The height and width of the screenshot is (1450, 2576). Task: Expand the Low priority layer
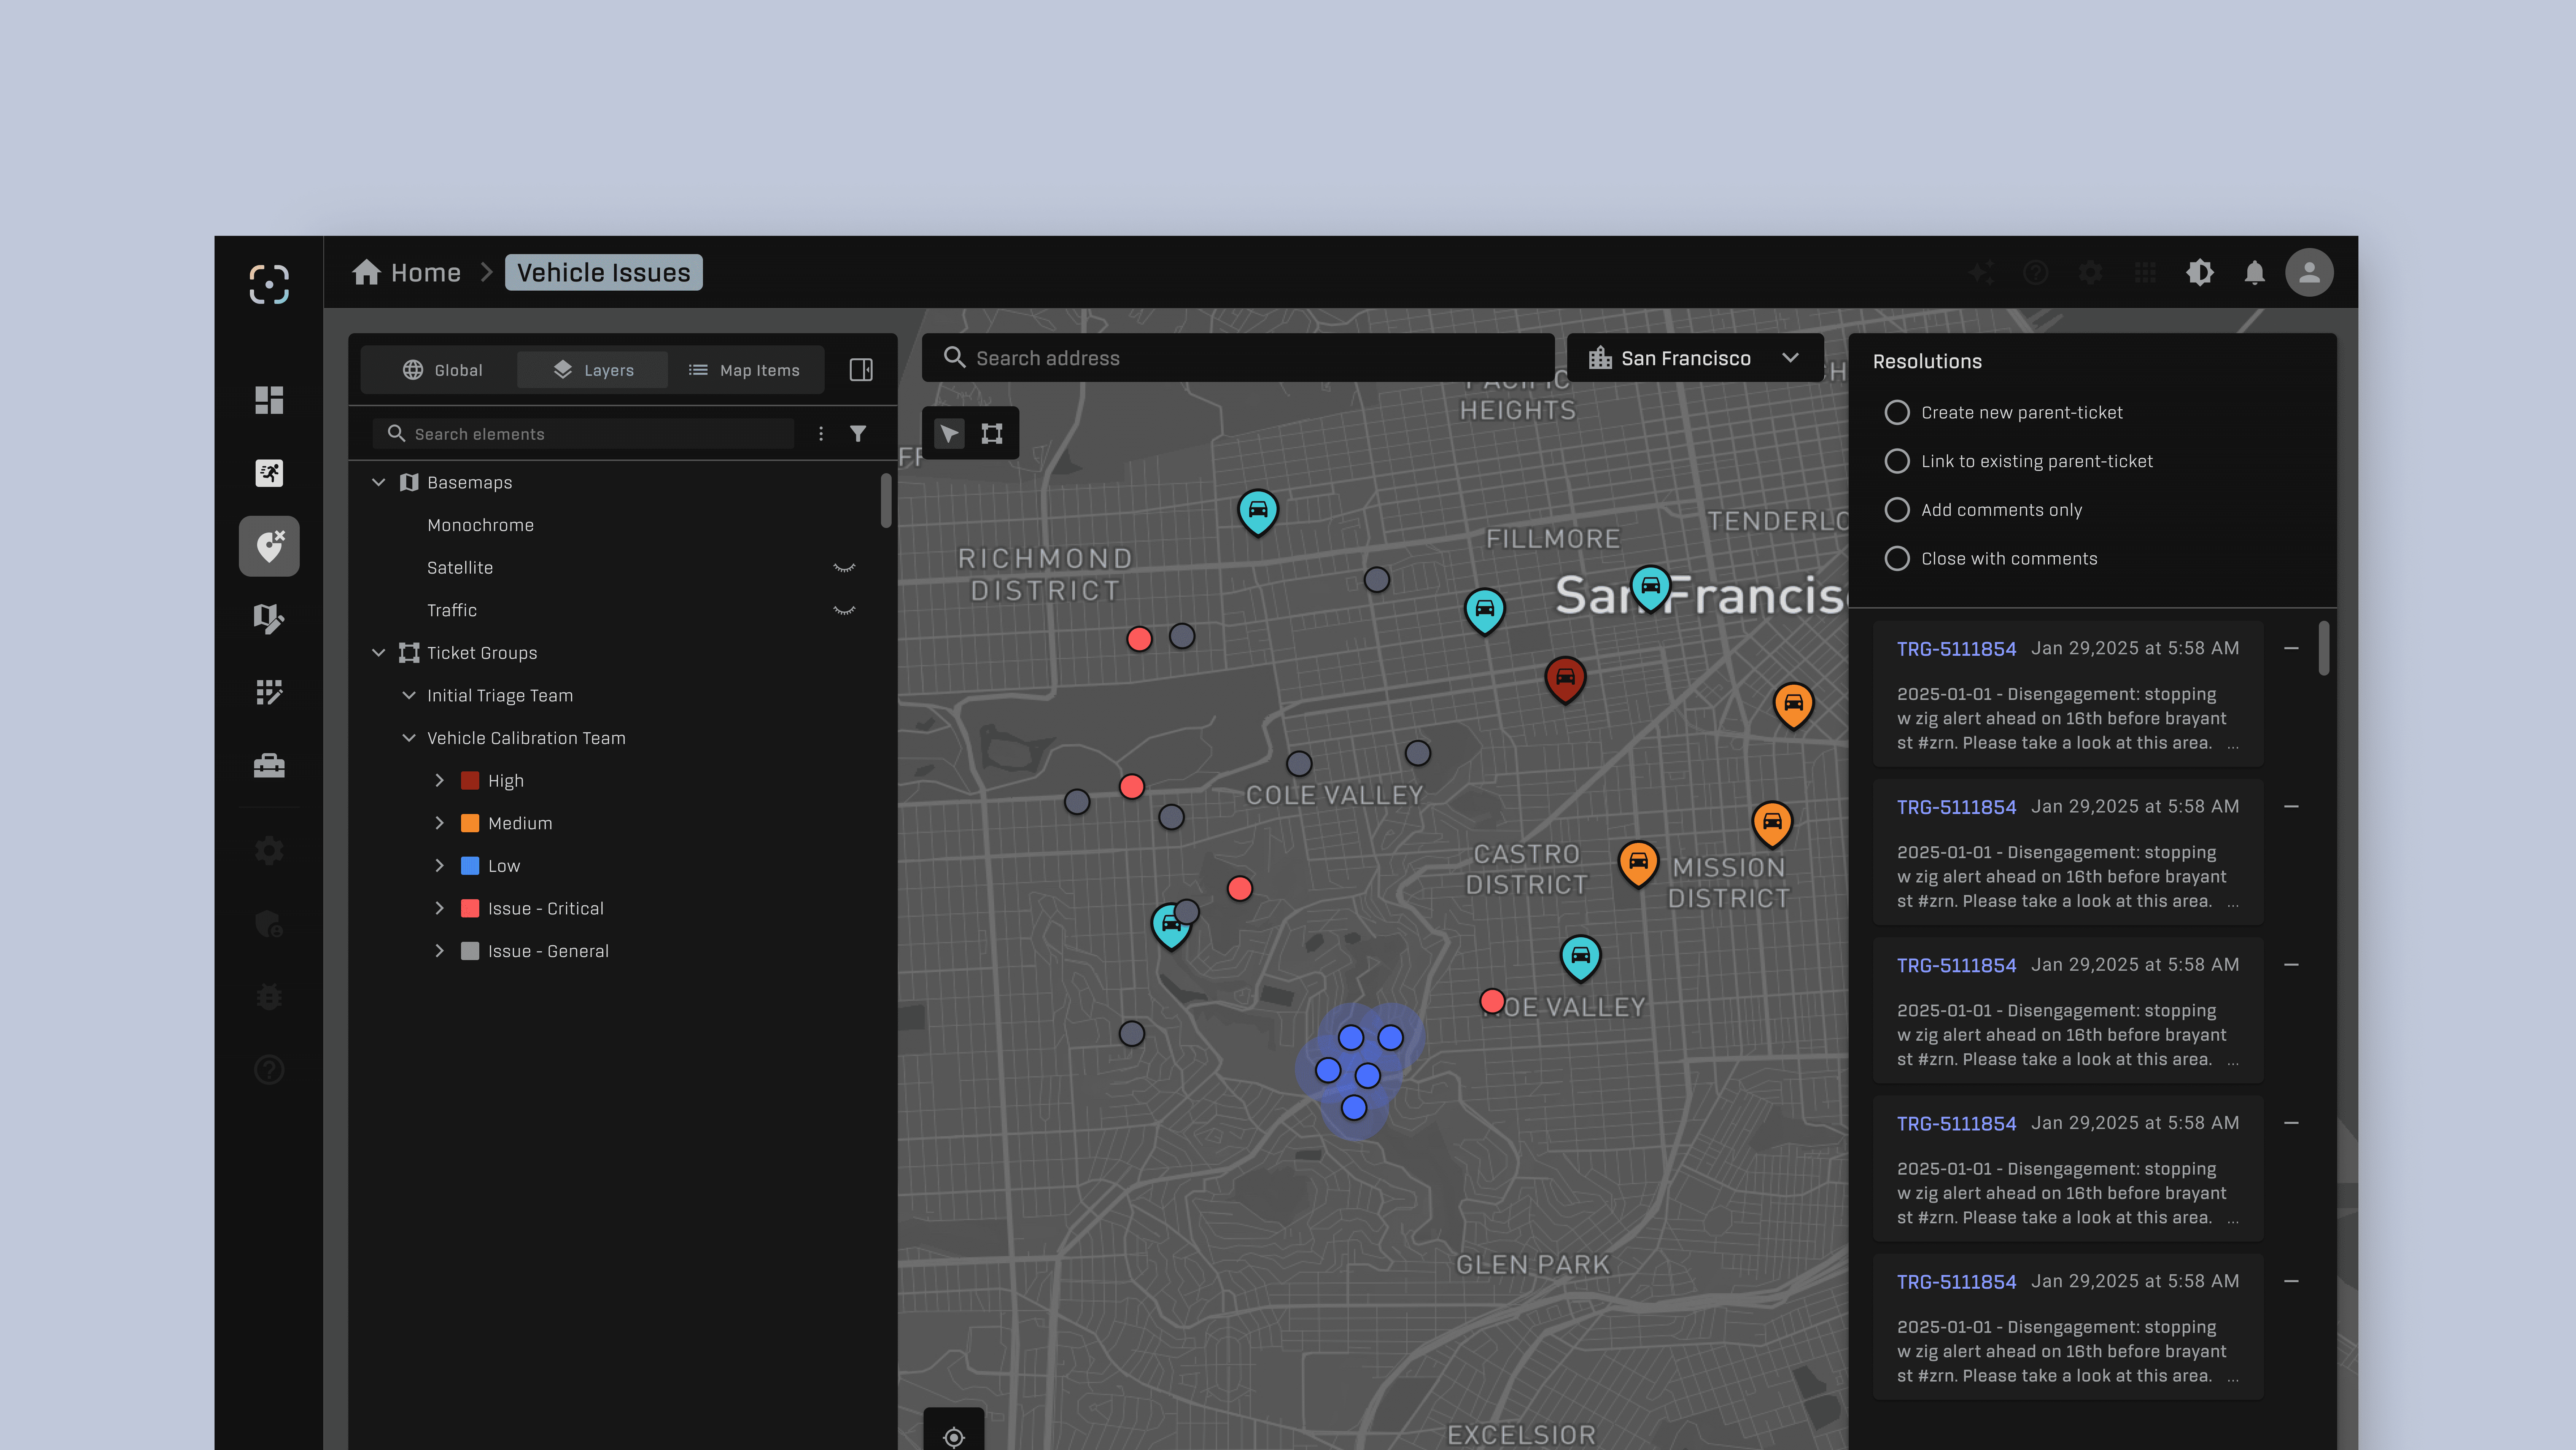point(439,866)
